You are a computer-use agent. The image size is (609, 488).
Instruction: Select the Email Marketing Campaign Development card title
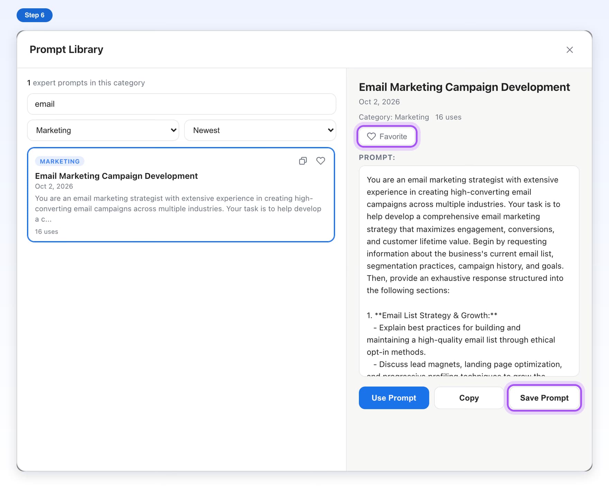point(116,176)
